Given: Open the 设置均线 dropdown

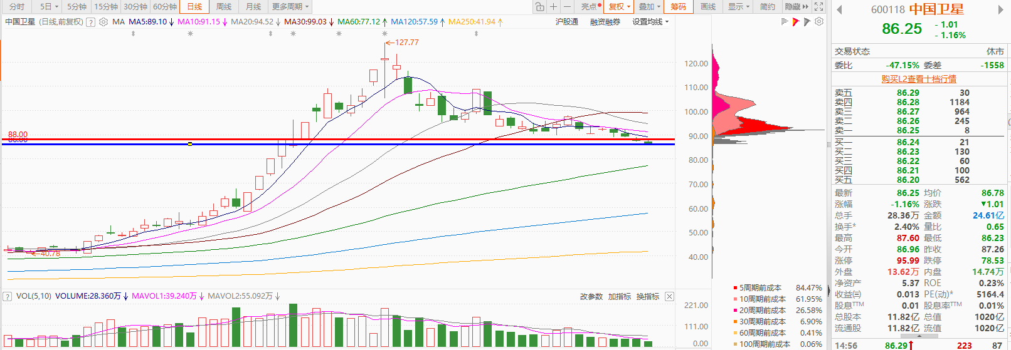Looking at the screenshot, I should tap(650, 22).
